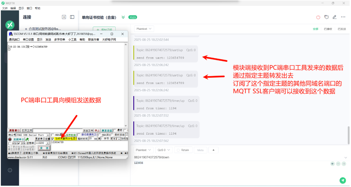Uncheck timestamp and packet display checkbox

tap(53, 139)
